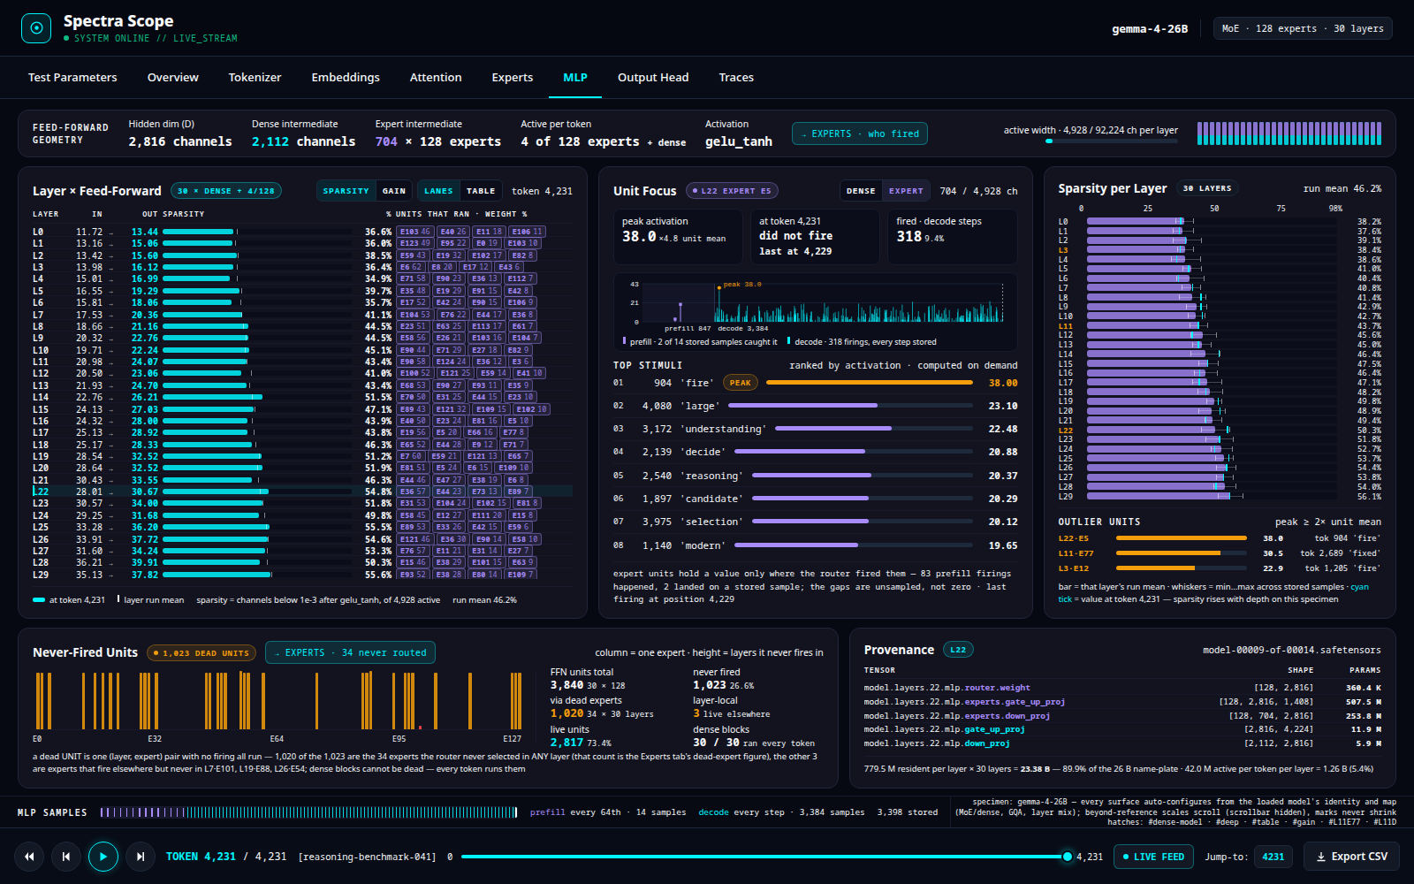Click the token timeline scrubber handle
This screenshot has height=884, width=1414.
[1068, 857]
